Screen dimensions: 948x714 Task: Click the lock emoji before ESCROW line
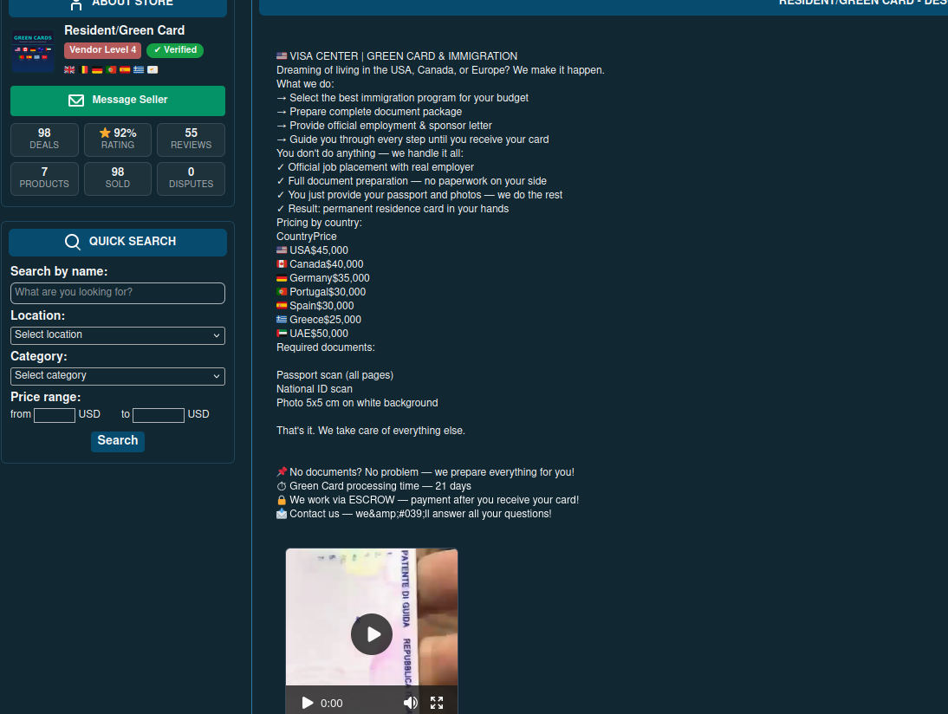[x=282, y=500]
